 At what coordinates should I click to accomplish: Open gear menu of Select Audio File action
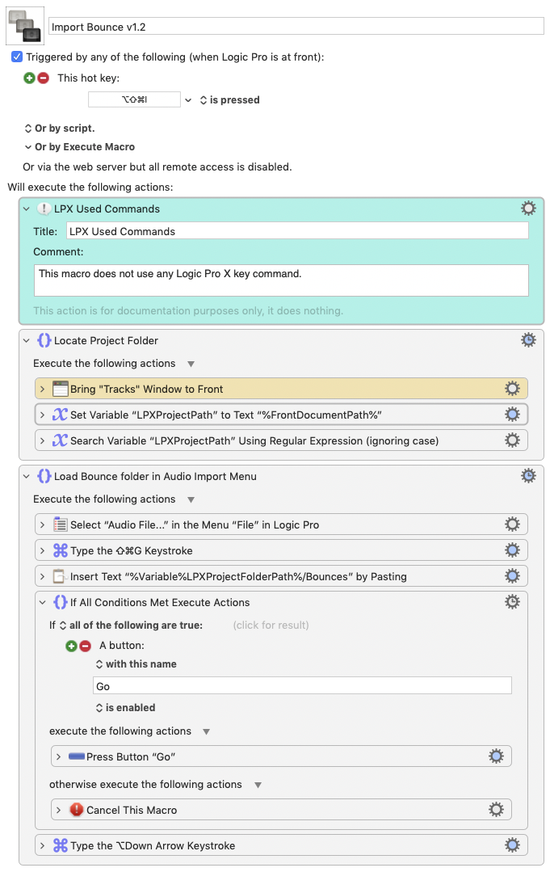tap(512, 524)
